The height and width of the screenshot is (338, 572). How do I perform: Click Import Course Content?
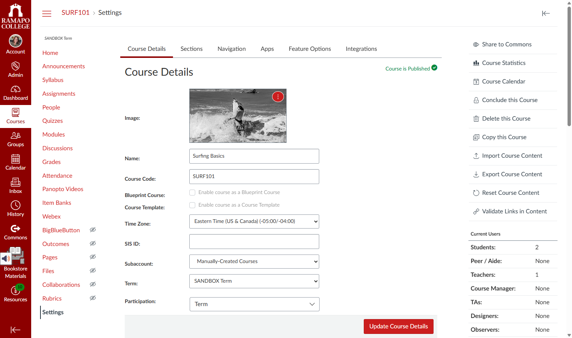(513, 156)
